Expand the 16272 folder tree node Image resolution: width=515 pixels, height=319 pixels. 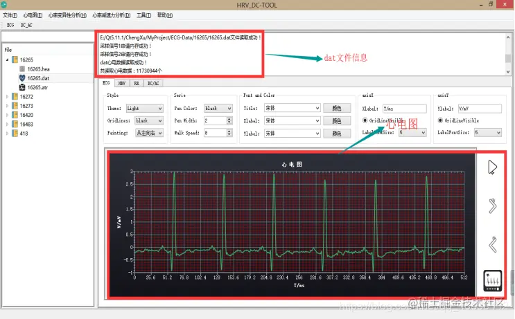pos(7,97)
